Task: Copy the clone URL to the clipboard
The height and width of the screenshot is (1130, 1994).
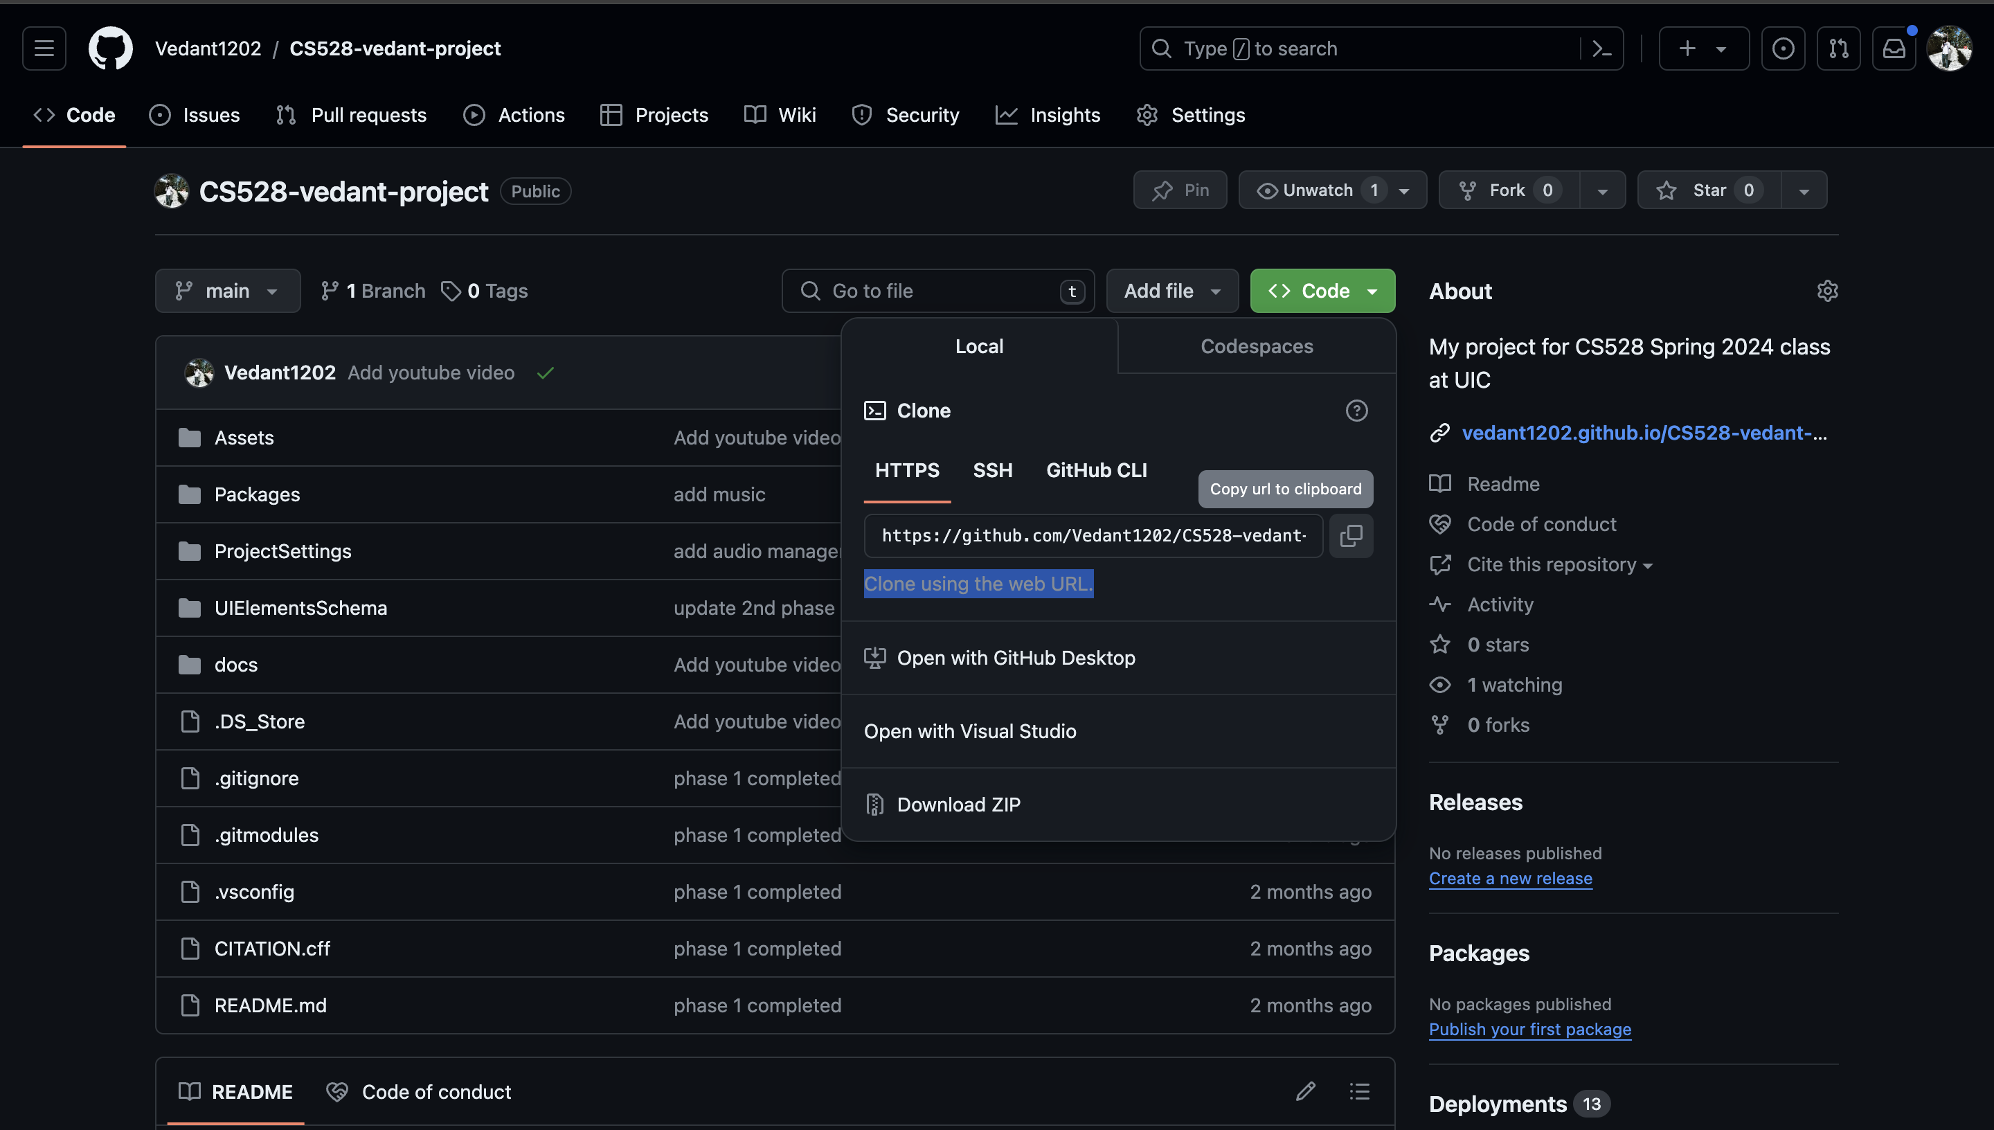Action: point(1351,535)
